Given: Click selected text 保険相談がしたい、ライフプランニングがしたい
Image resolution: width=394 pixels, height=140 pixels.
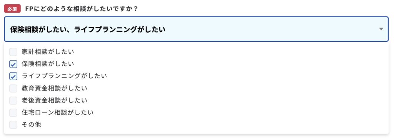Looking at the screenshot, I should [88, 30].
